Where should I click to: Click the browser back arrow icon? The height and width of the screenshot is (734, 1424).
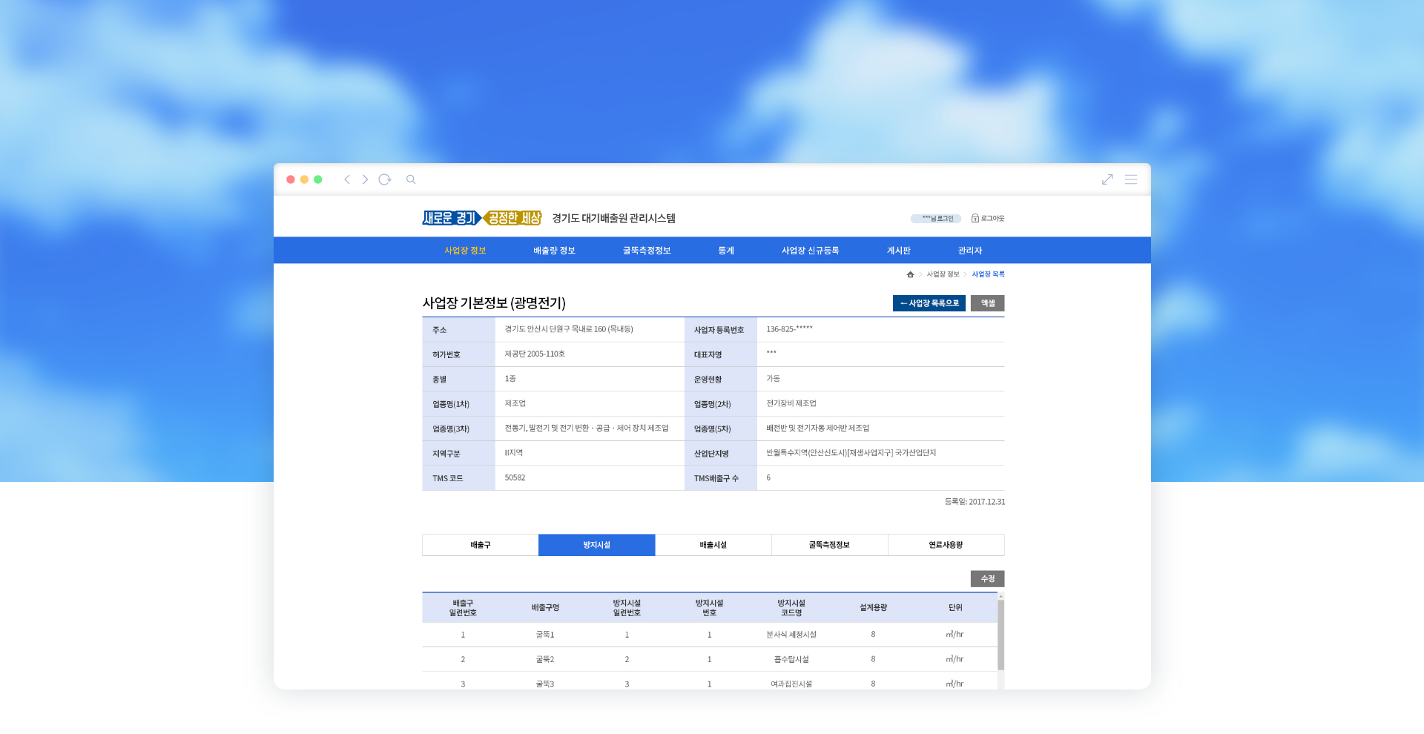click(x=346, y=179)
